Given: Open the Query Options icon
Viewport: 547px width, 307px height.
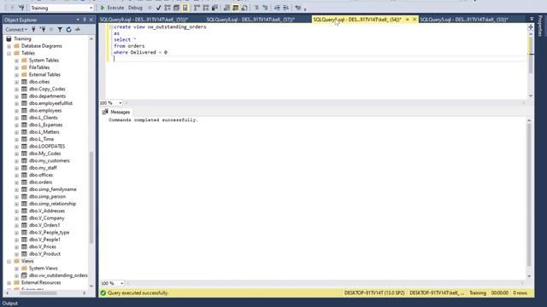Looking at the screenshot, I should click(177, 8).
